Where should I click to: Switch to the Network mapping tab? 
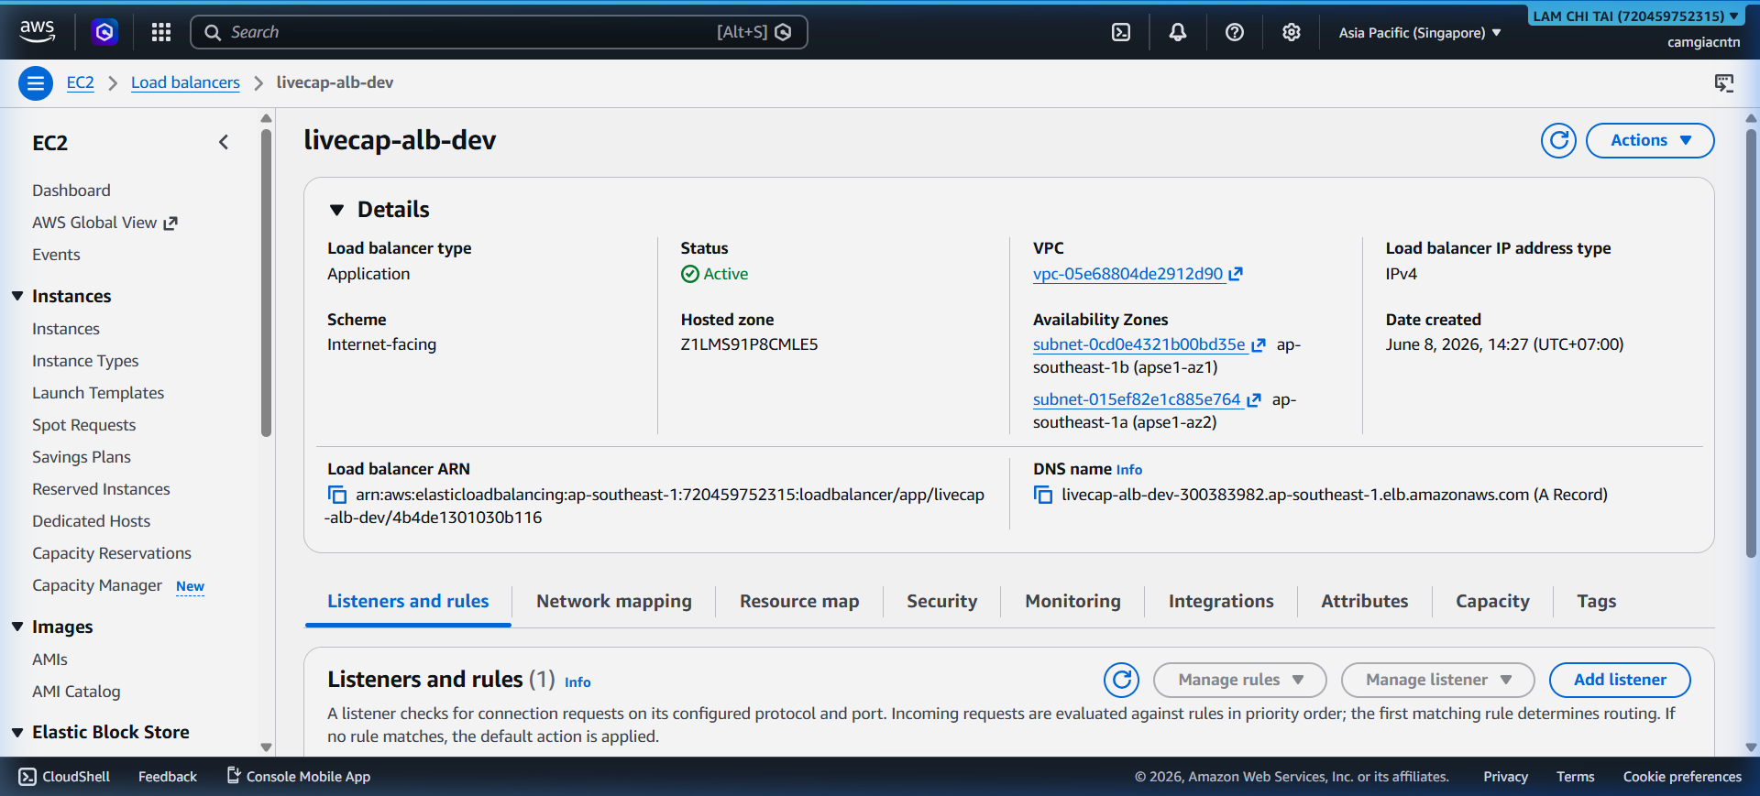613,601
